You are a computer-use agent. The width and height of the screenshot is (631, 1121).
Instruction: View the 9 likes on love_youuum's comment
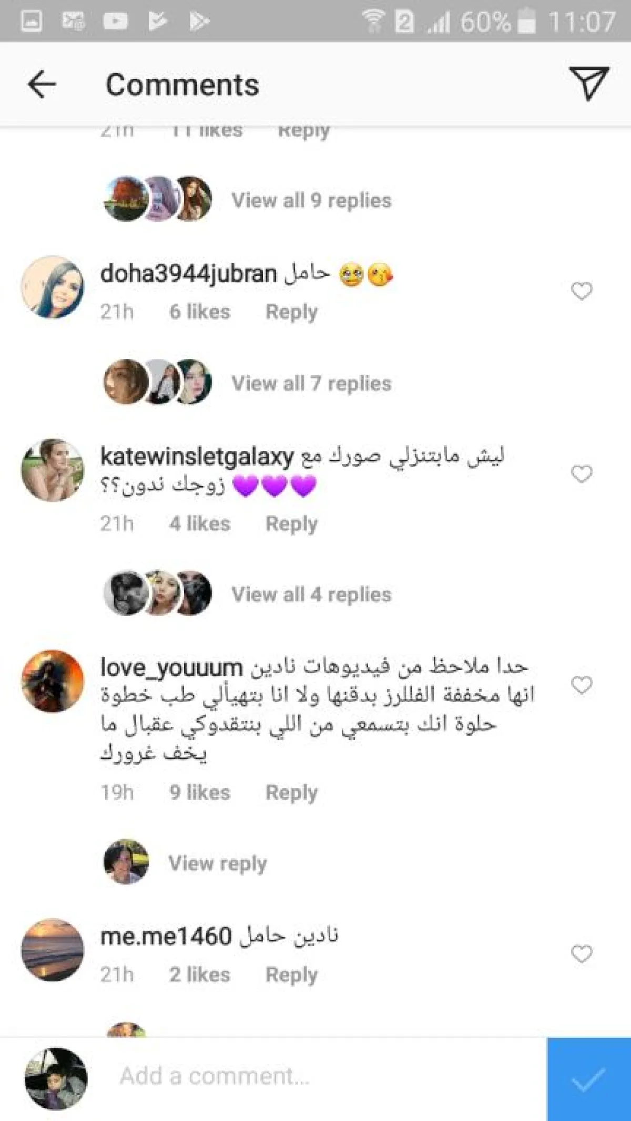click(200, 793)
